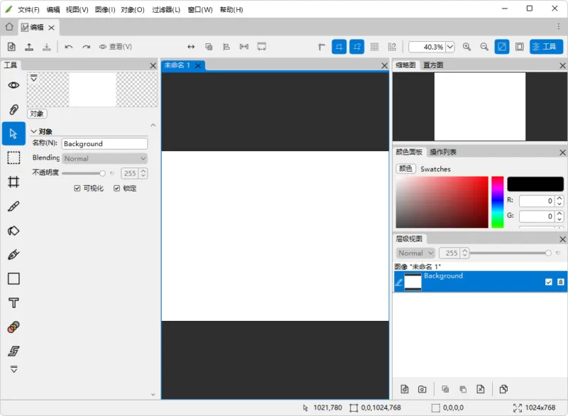Select the eraser tool
The height and width of the screenshot is (416, 568).
(13, 231)
